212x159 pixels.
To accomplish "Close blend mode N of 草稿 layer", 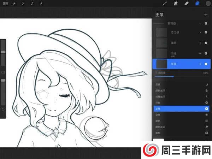I will 200,64.
